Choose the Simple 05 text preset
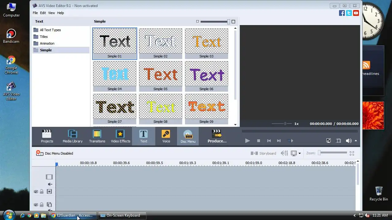 coord(160,76)
